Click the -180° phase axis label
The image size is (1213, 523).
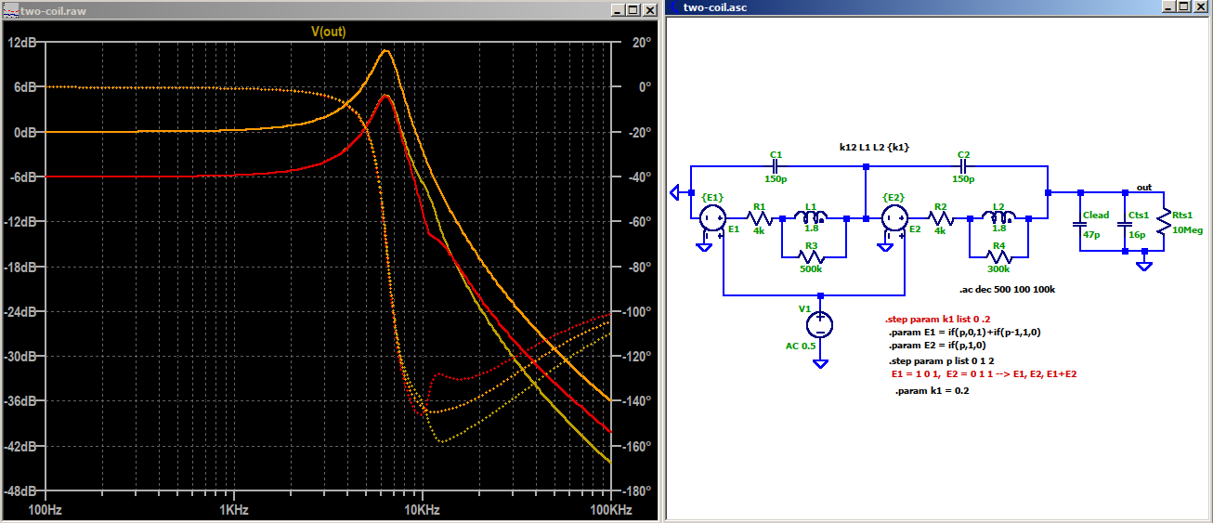pyautogui.click(x=635, y=490)
